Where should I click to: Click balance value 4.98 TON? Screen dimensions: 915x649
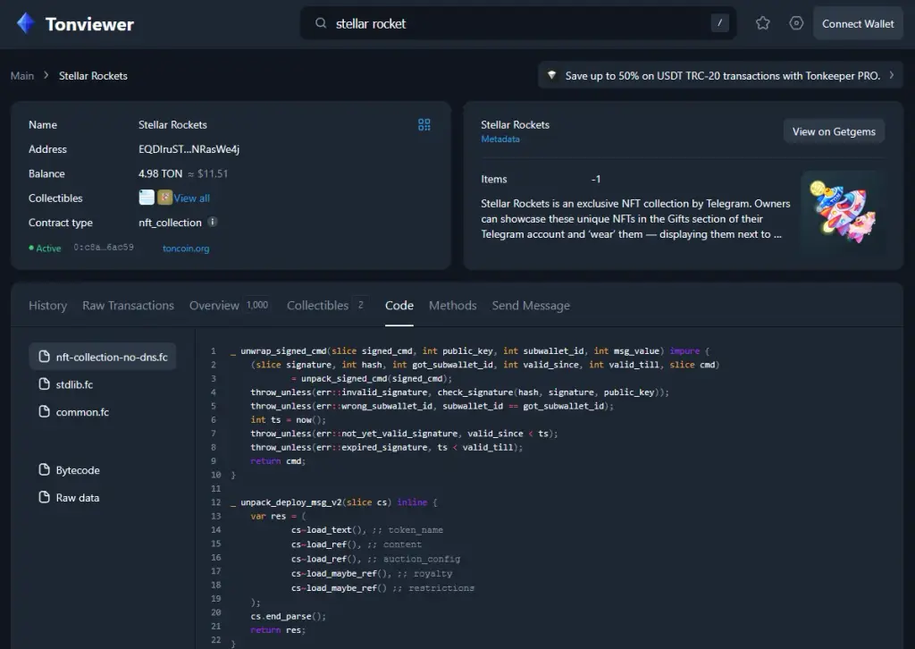[x=161, y=173]
